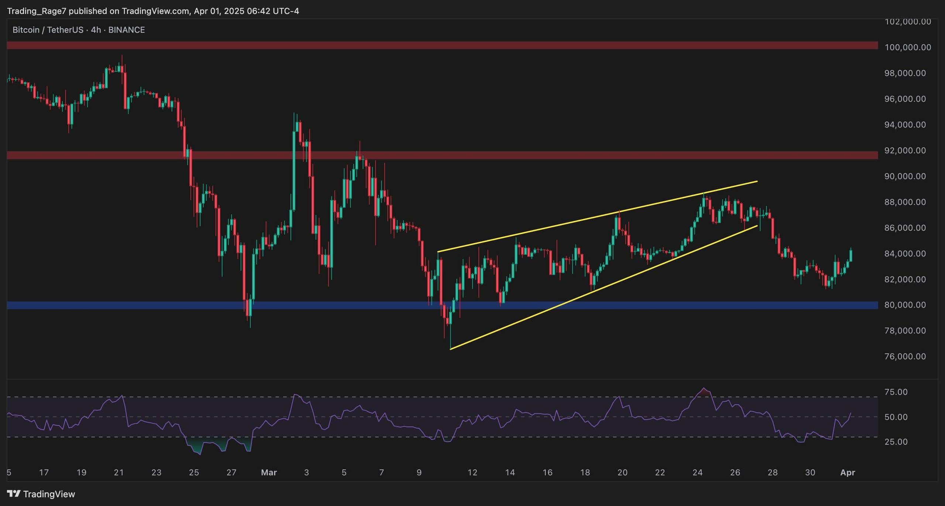Click the TradingView wordmark text
The width and height of the screenshot is (945, 506).
coord(49,494)
